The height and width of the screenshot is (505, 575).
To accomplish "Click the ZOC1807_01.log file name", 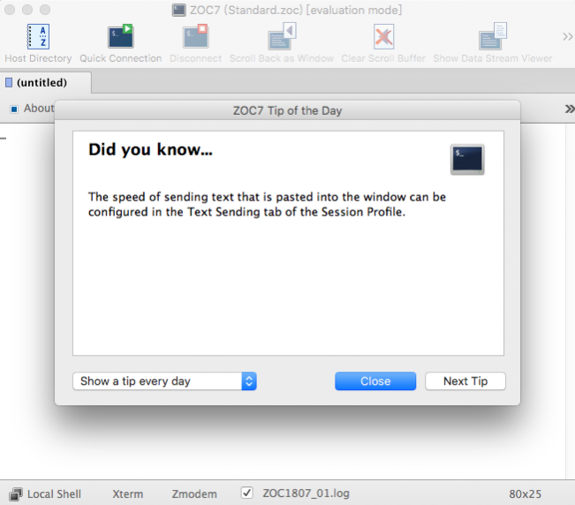I will (x=306, y=494).
